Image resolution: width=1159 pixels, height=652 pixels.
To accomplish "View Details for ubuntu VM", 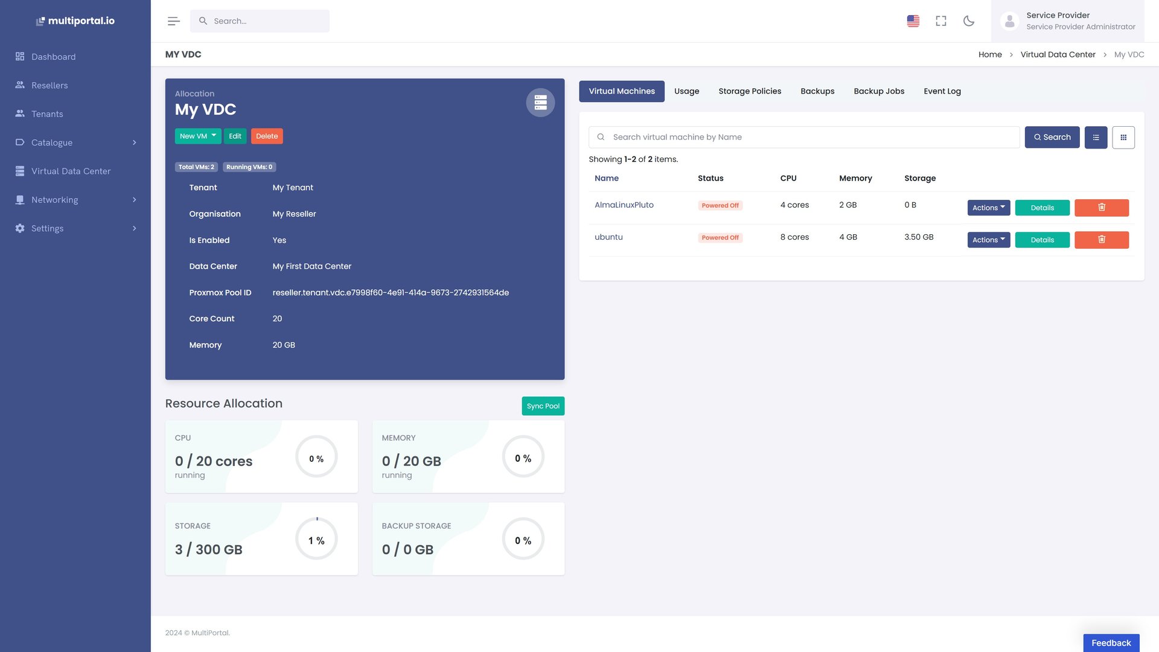I will click(1041, 240).
